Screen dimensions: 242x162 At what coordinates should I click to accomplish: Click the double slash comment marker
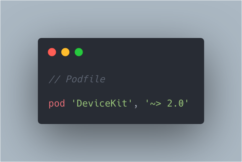point(55,79)
